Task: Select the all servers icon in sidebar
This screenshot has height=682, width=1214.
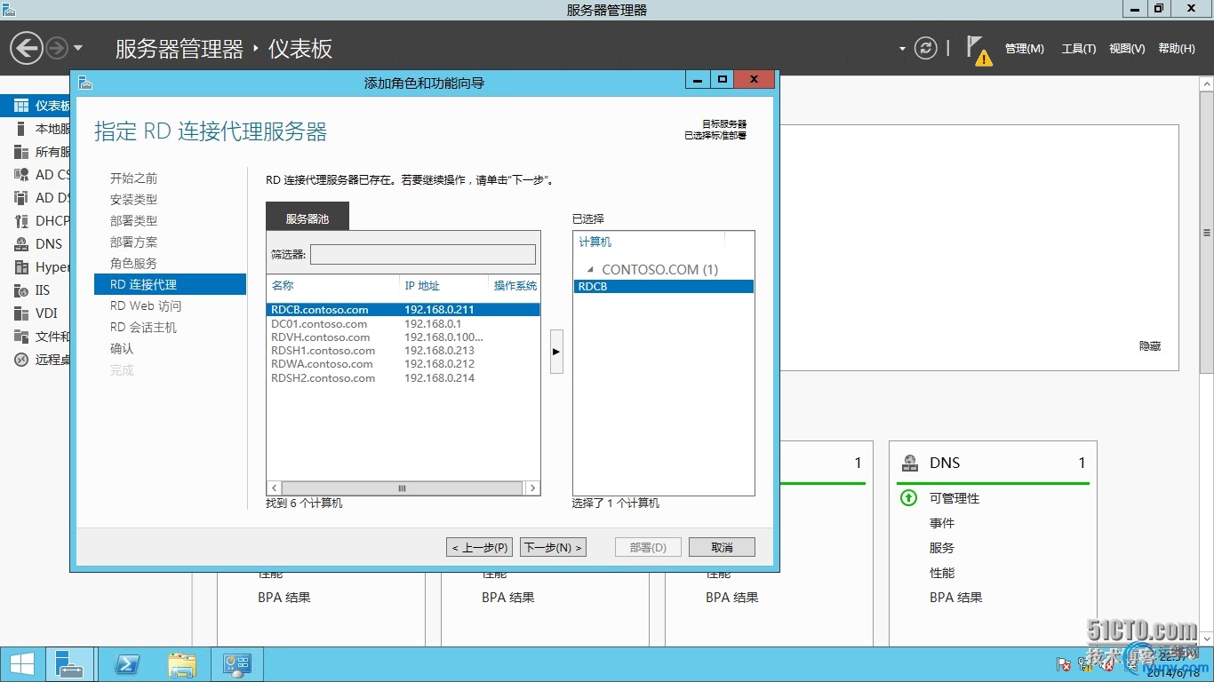Action: point(21,152)
